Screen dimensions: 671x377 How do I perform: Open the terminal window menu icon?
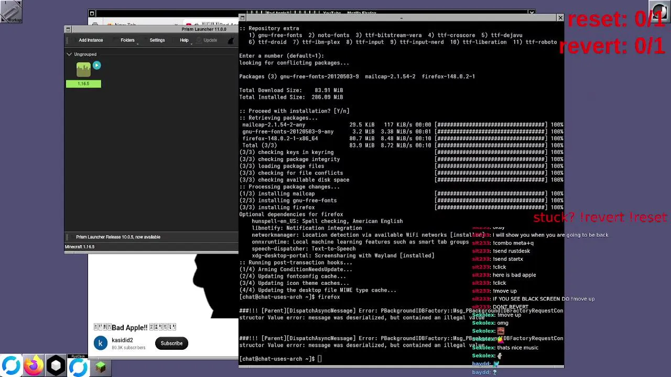click(x=242, y=18)
